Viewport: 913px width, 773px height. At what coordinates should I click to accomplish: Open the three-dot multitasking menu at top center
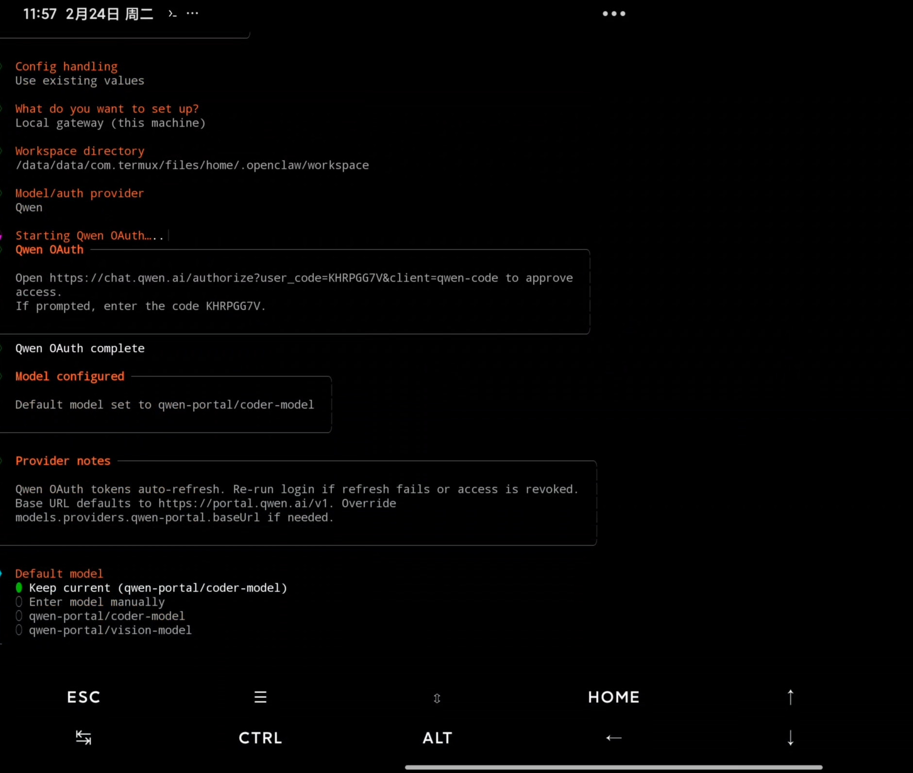click(614, 14)
